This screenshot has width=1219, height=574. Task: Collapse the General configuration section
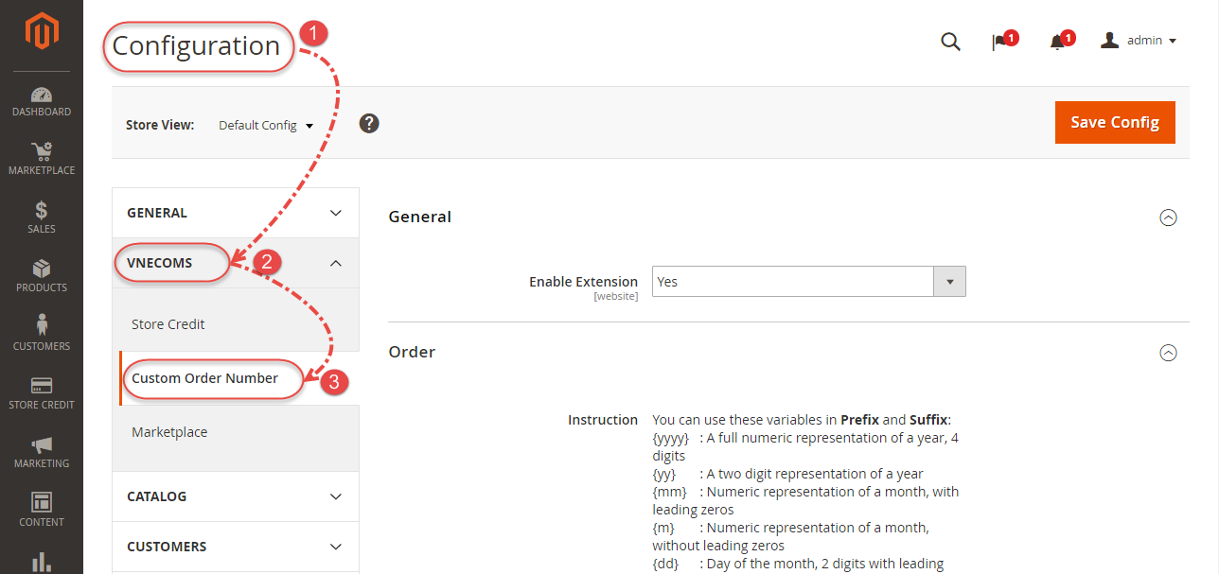[1168, 217]
